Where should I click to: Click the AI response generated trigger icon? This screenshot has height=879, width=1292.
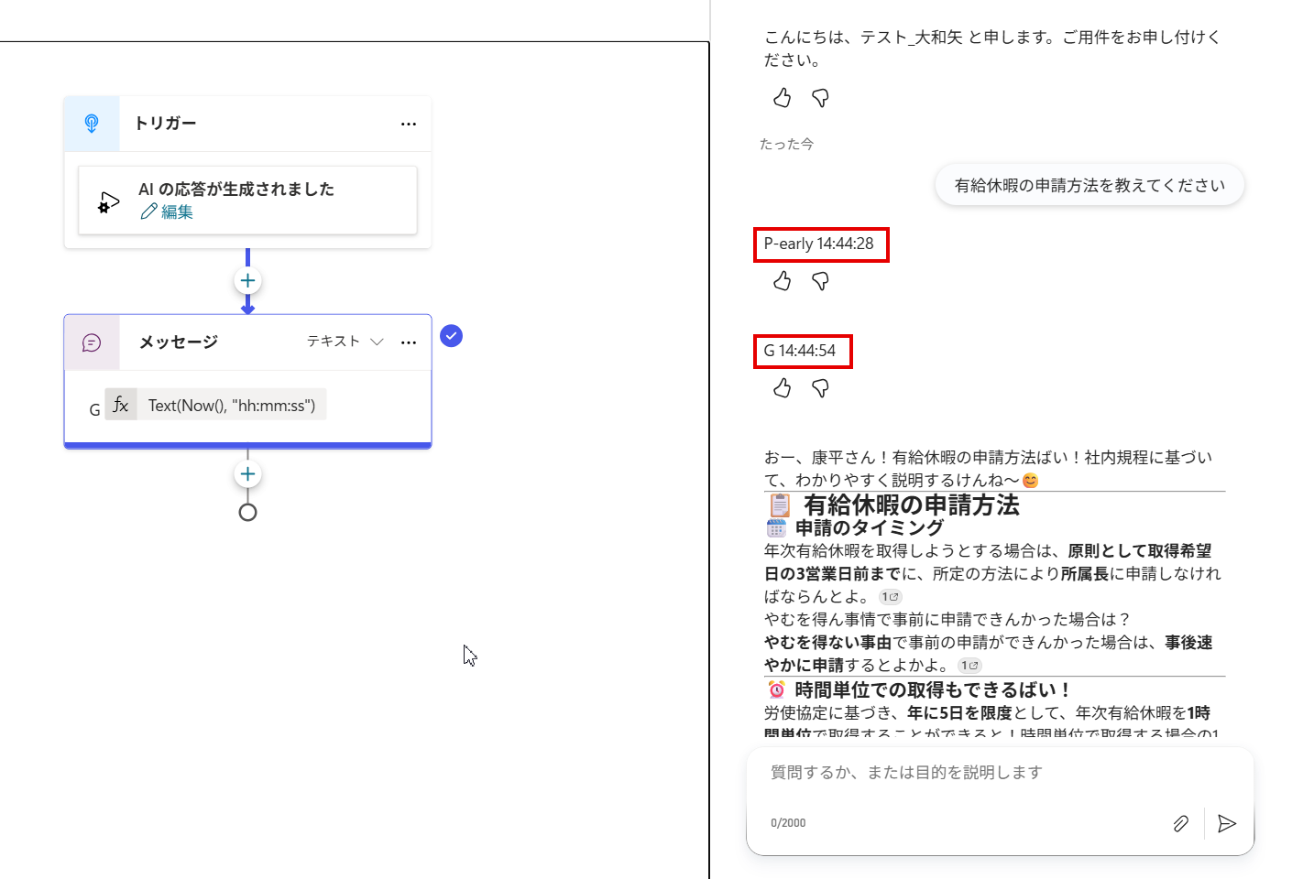109,201
